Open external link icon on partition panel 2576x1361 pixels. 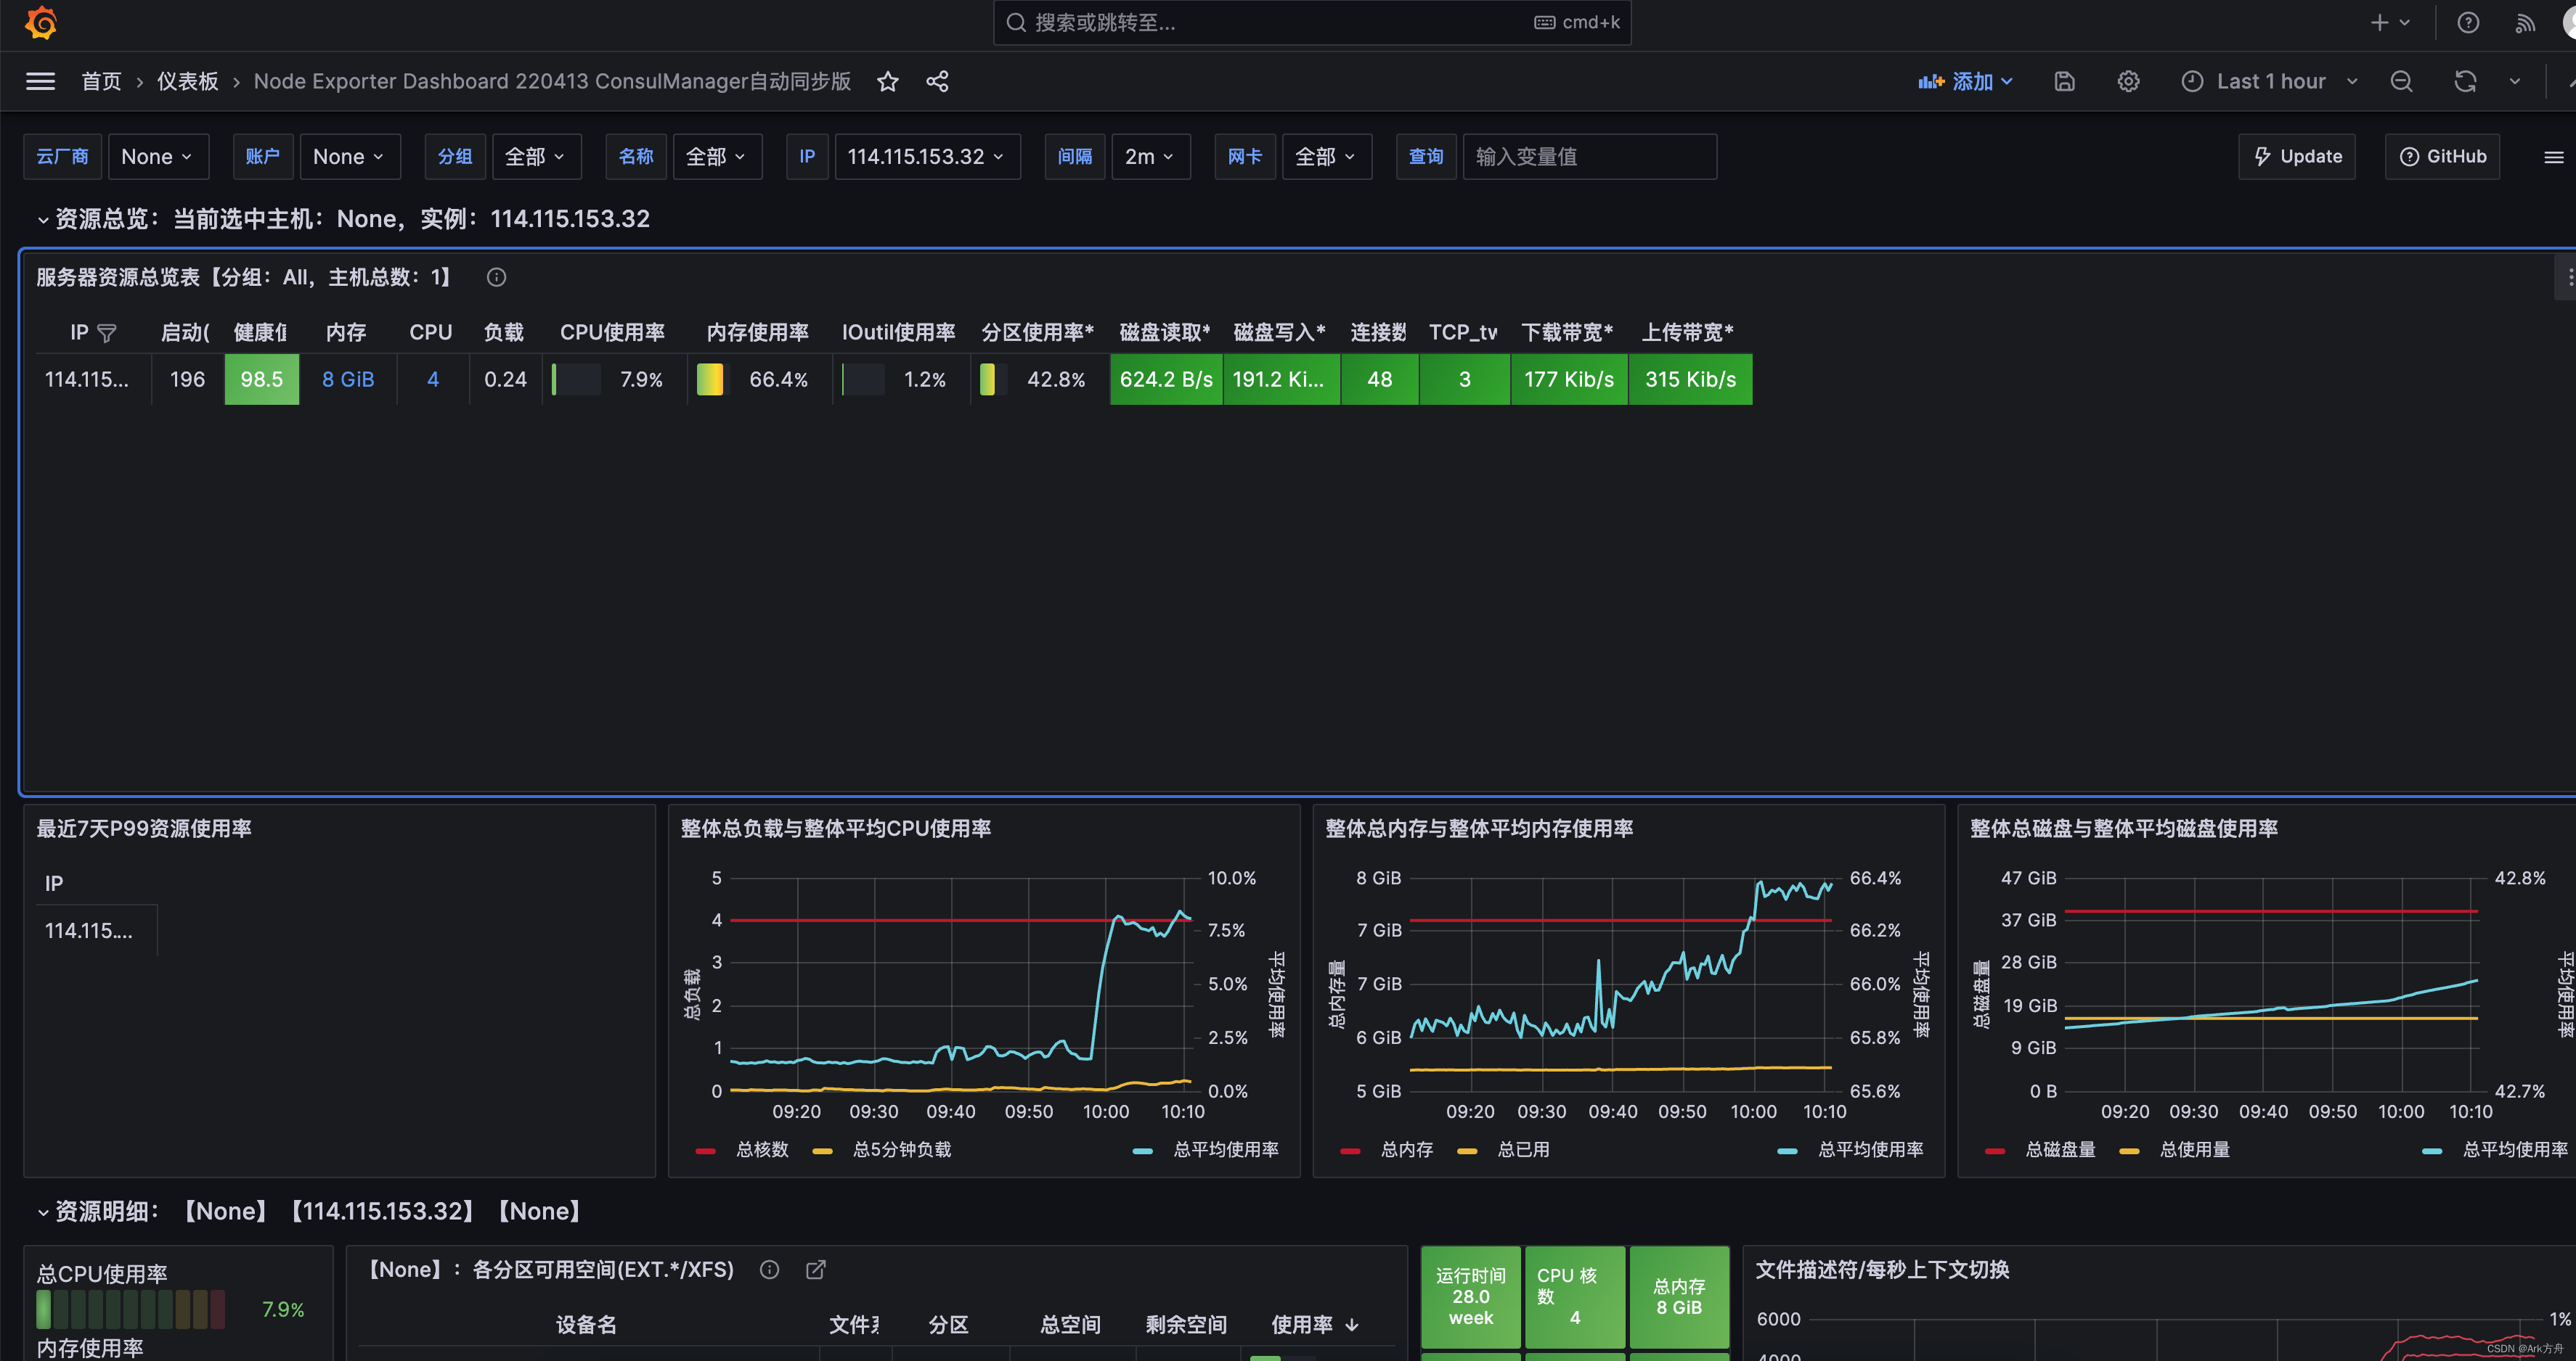coord(816,1270)
